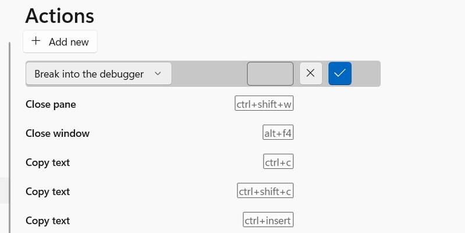The width and height of the screenshot is (465, 233).
Task: Select Copy text action bound to ctrl+c
Action: click(x=48, y=163)
